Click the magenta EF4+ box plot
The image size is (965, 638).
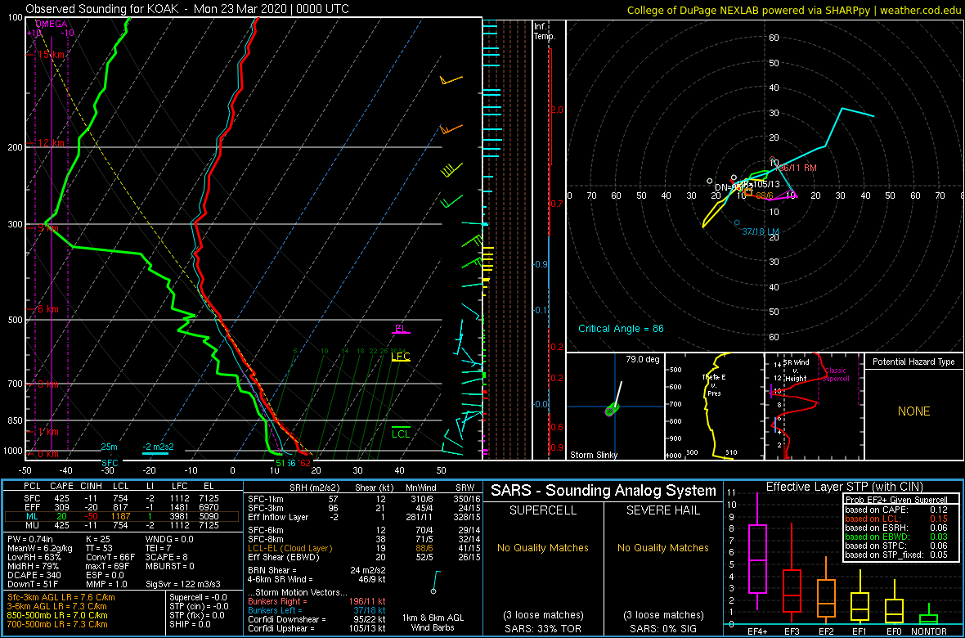(756, 559)
